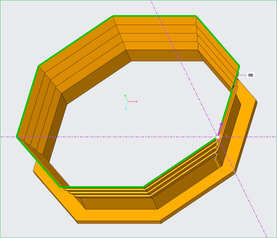Pick the upper-left diagonal green edge
This screenshot has height=238, width=277.
point(76,41)
